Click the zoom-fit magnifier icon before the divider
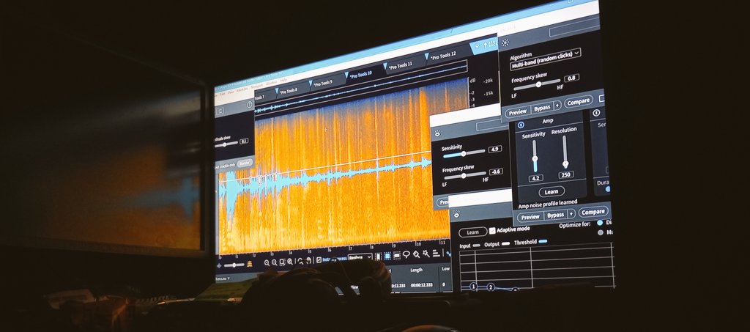750x332 pixels. [x=290, y=262]
